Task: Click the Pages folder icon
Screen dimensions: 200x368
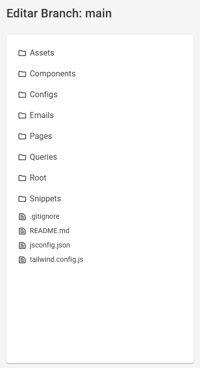Action: click(x=22, y=136)
